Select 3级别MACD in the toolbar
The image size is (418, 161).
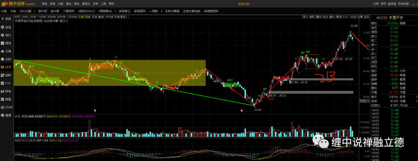tap(86, 11)
